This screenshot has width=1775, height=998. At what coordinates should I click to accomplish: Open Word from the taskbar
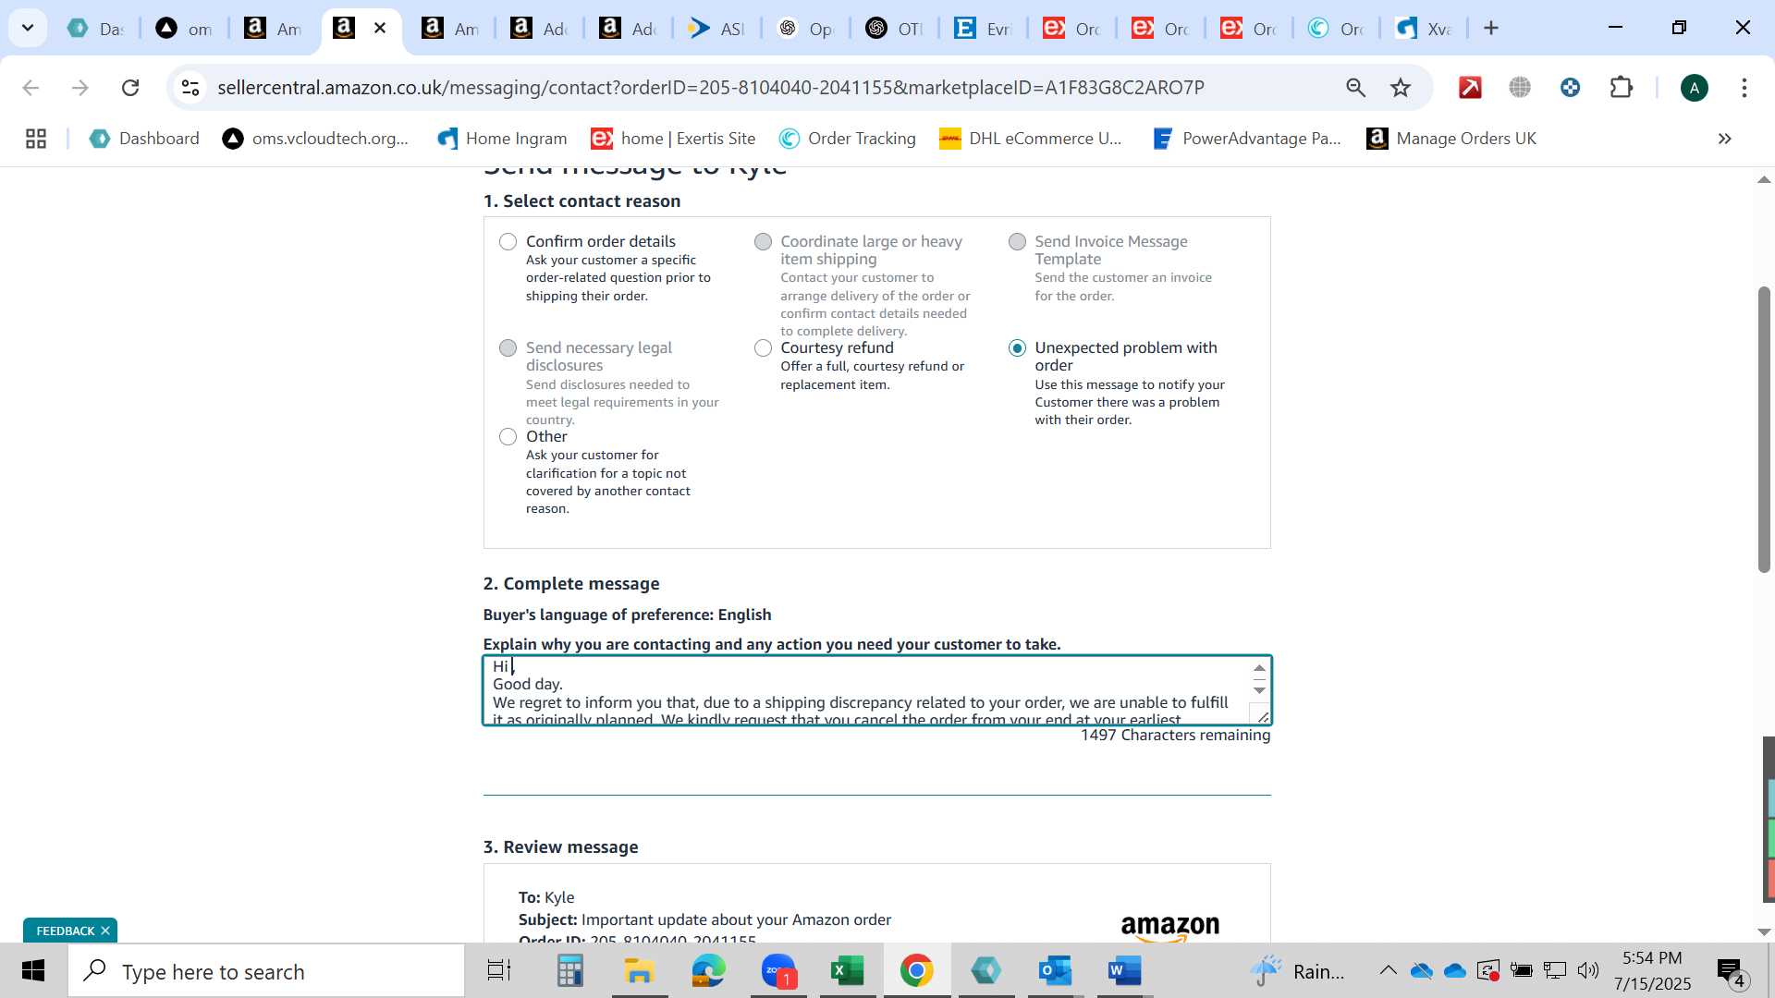(x=1124, y=971)
